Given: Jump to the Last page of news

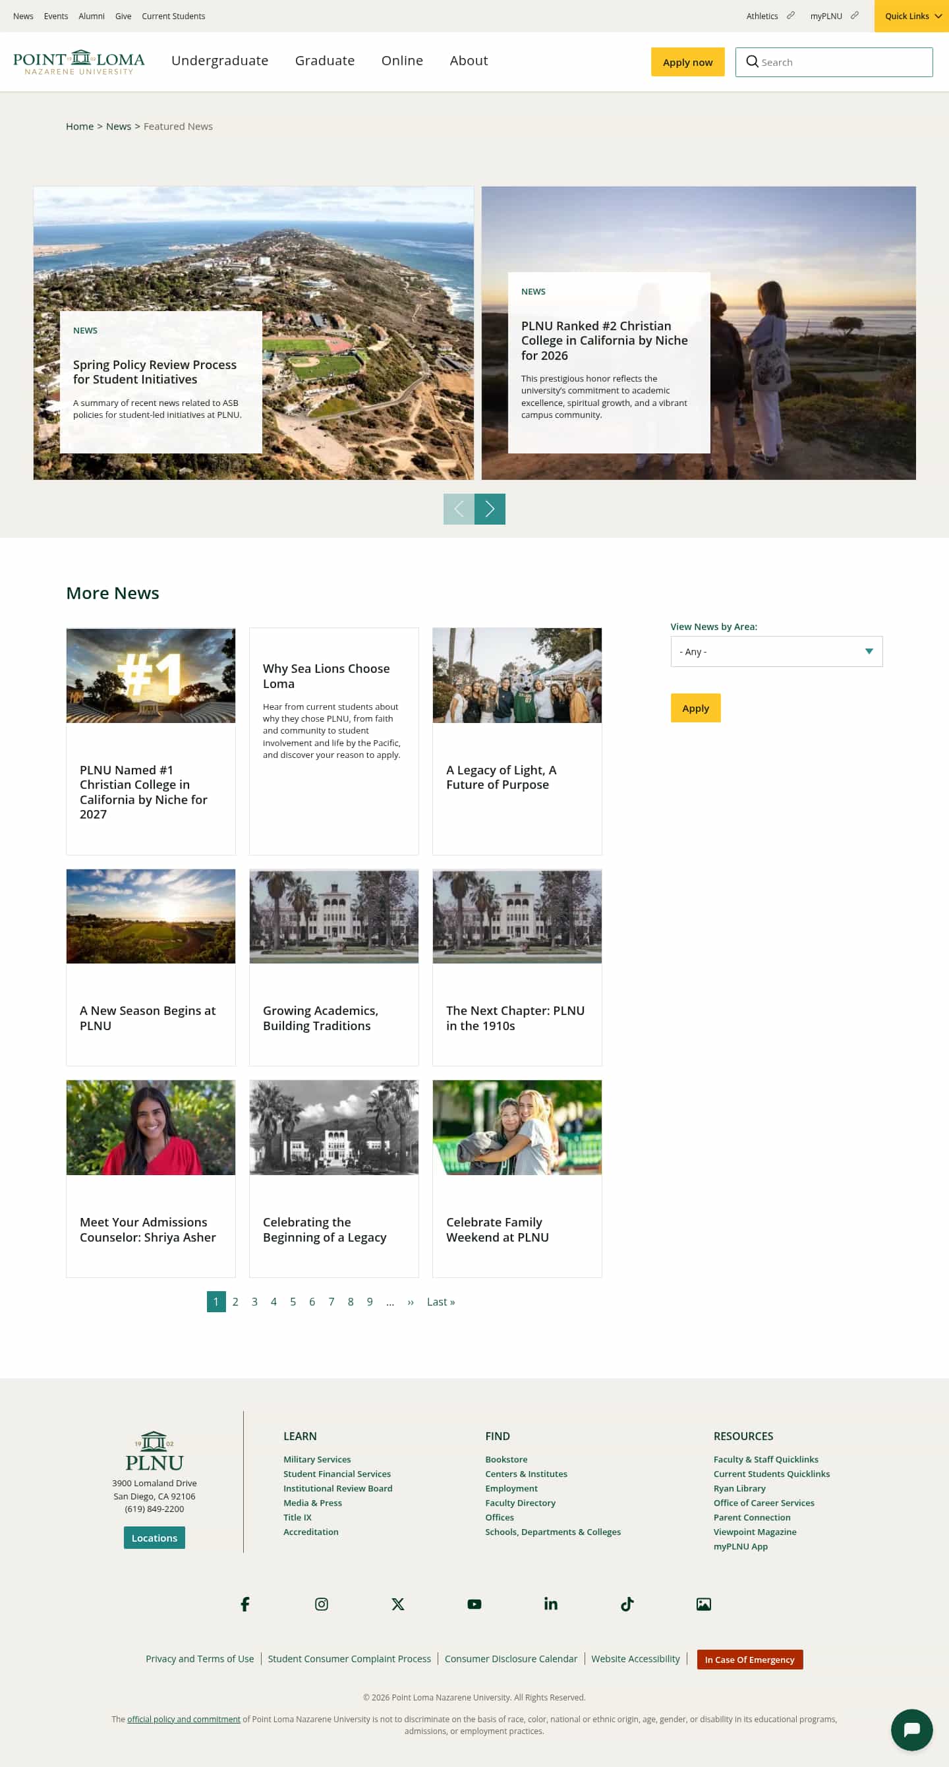Looking at the screenshot, I should tap(441, 1301).
